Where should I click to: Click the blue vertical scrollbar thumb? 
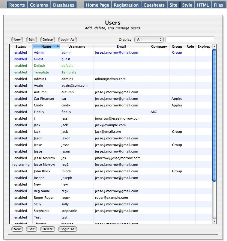click(214, 115)
